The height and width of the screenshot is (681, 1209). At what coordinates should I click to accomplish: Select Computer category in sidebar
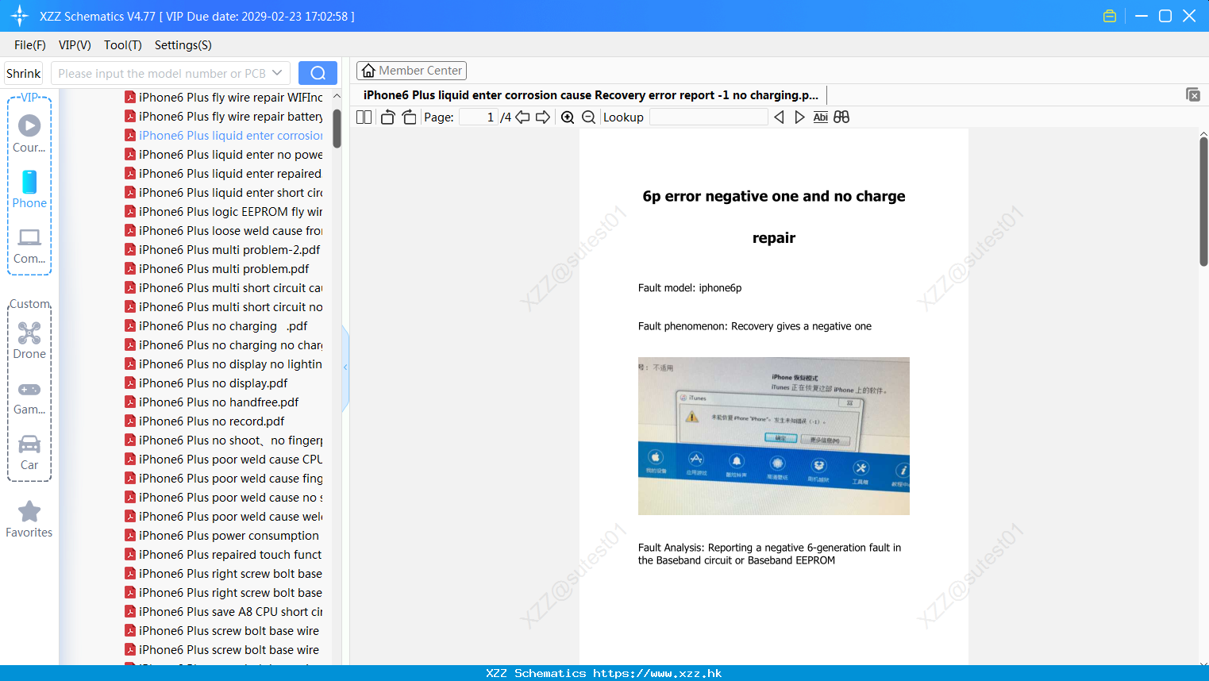click(x=29, y=245)
